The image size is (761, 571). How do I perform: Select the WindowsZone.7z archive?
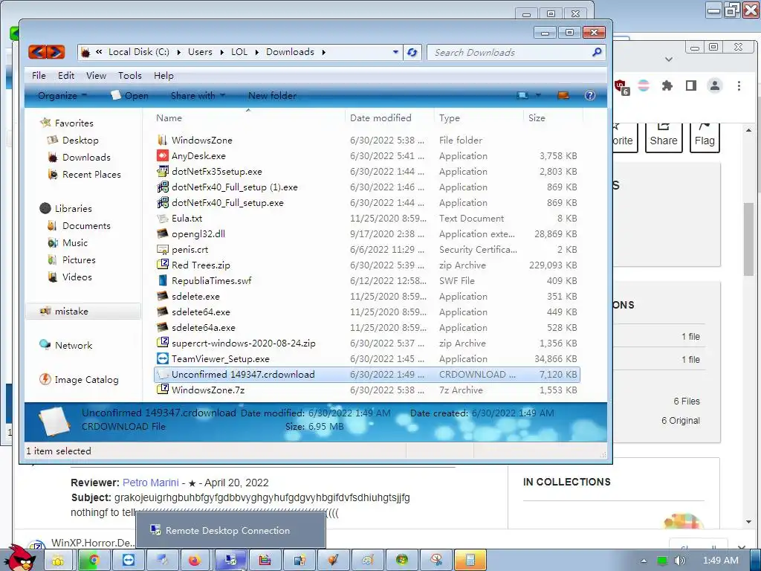pyautogui.click(x=208, y=390)
